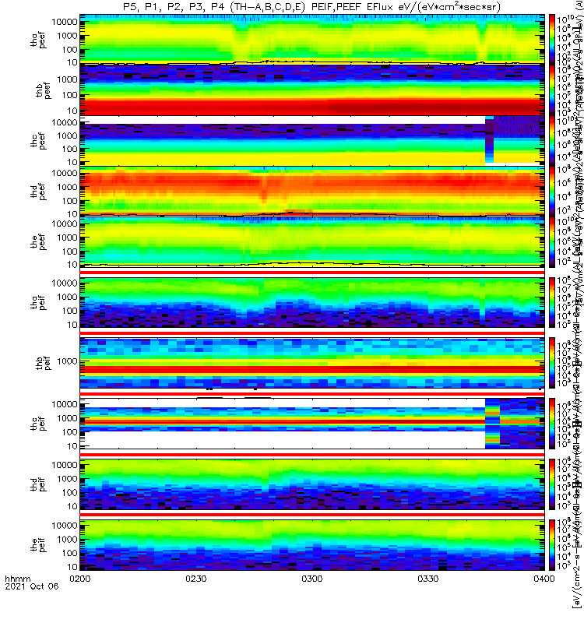The width and height of the screenshot is (584, 623).
Task: Click the color bar beside thd peif panel
Action: click(552, 484)
